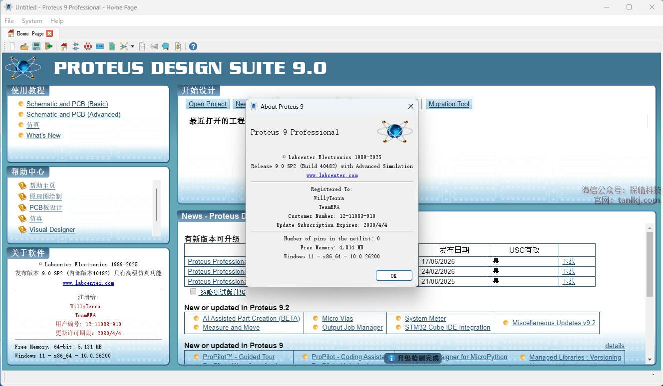Click 下载 in the 21/08/2025 row
Viewport: 663px width, 386px height.
click(x=569, y=281)
